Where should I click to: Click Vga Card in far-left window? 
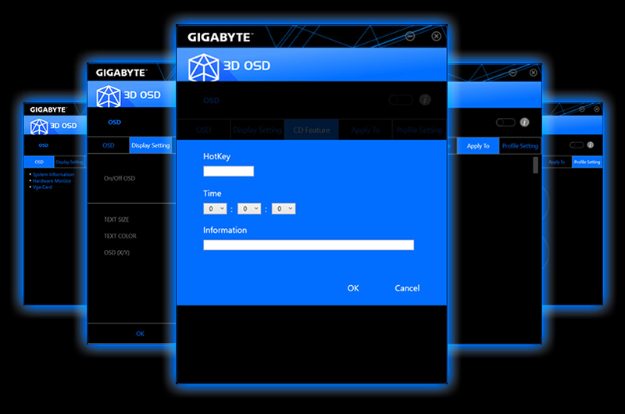(x=42, y=187)
